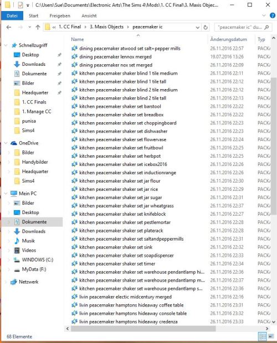Click the back navigation arrow

coord(9,27)
